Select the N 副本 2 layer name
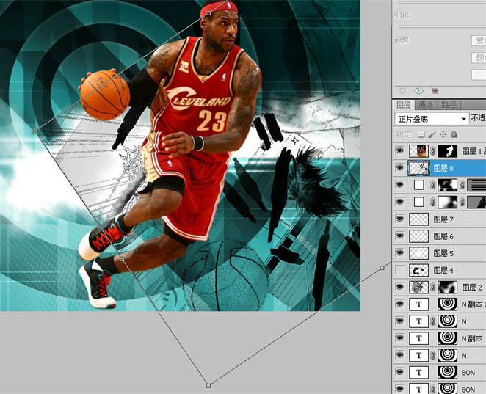Viewport: 486px width, 394px height. point(474,304)
